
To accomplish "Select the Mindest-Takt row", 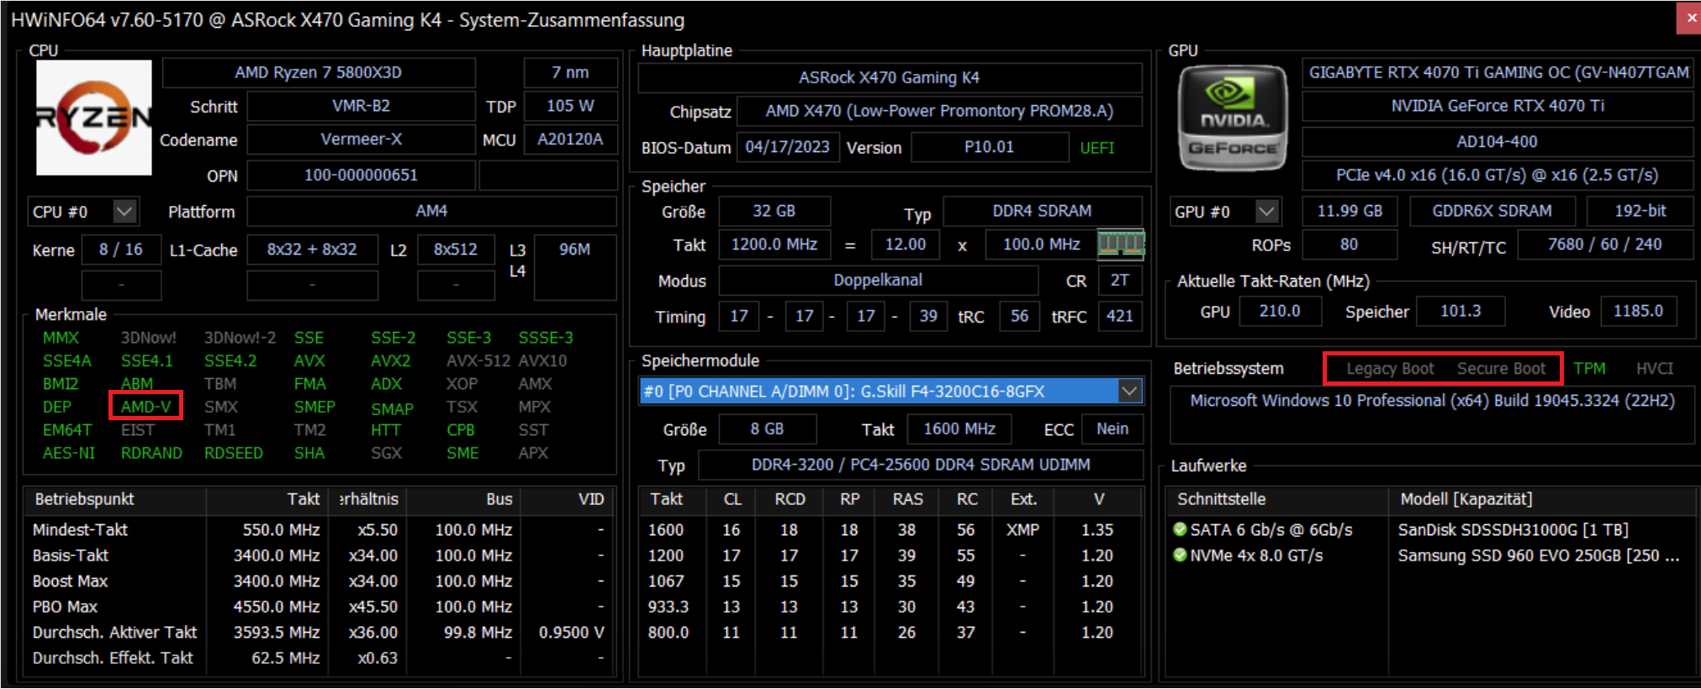I will coord(320,530).
